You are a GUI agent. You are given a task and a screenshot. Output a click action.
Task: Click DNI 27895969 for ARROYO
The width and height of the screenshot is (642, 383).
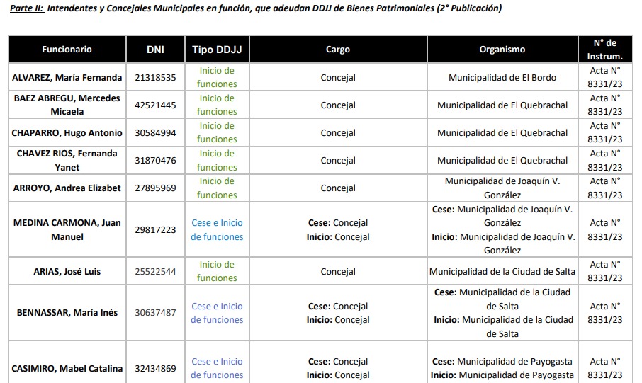click(x=155, y=188)
